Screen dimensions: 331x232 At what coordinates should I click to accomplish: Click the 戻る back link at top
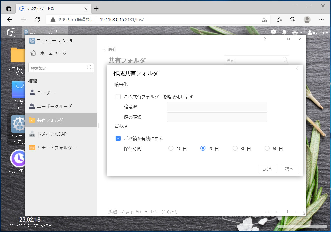[109, 49]
